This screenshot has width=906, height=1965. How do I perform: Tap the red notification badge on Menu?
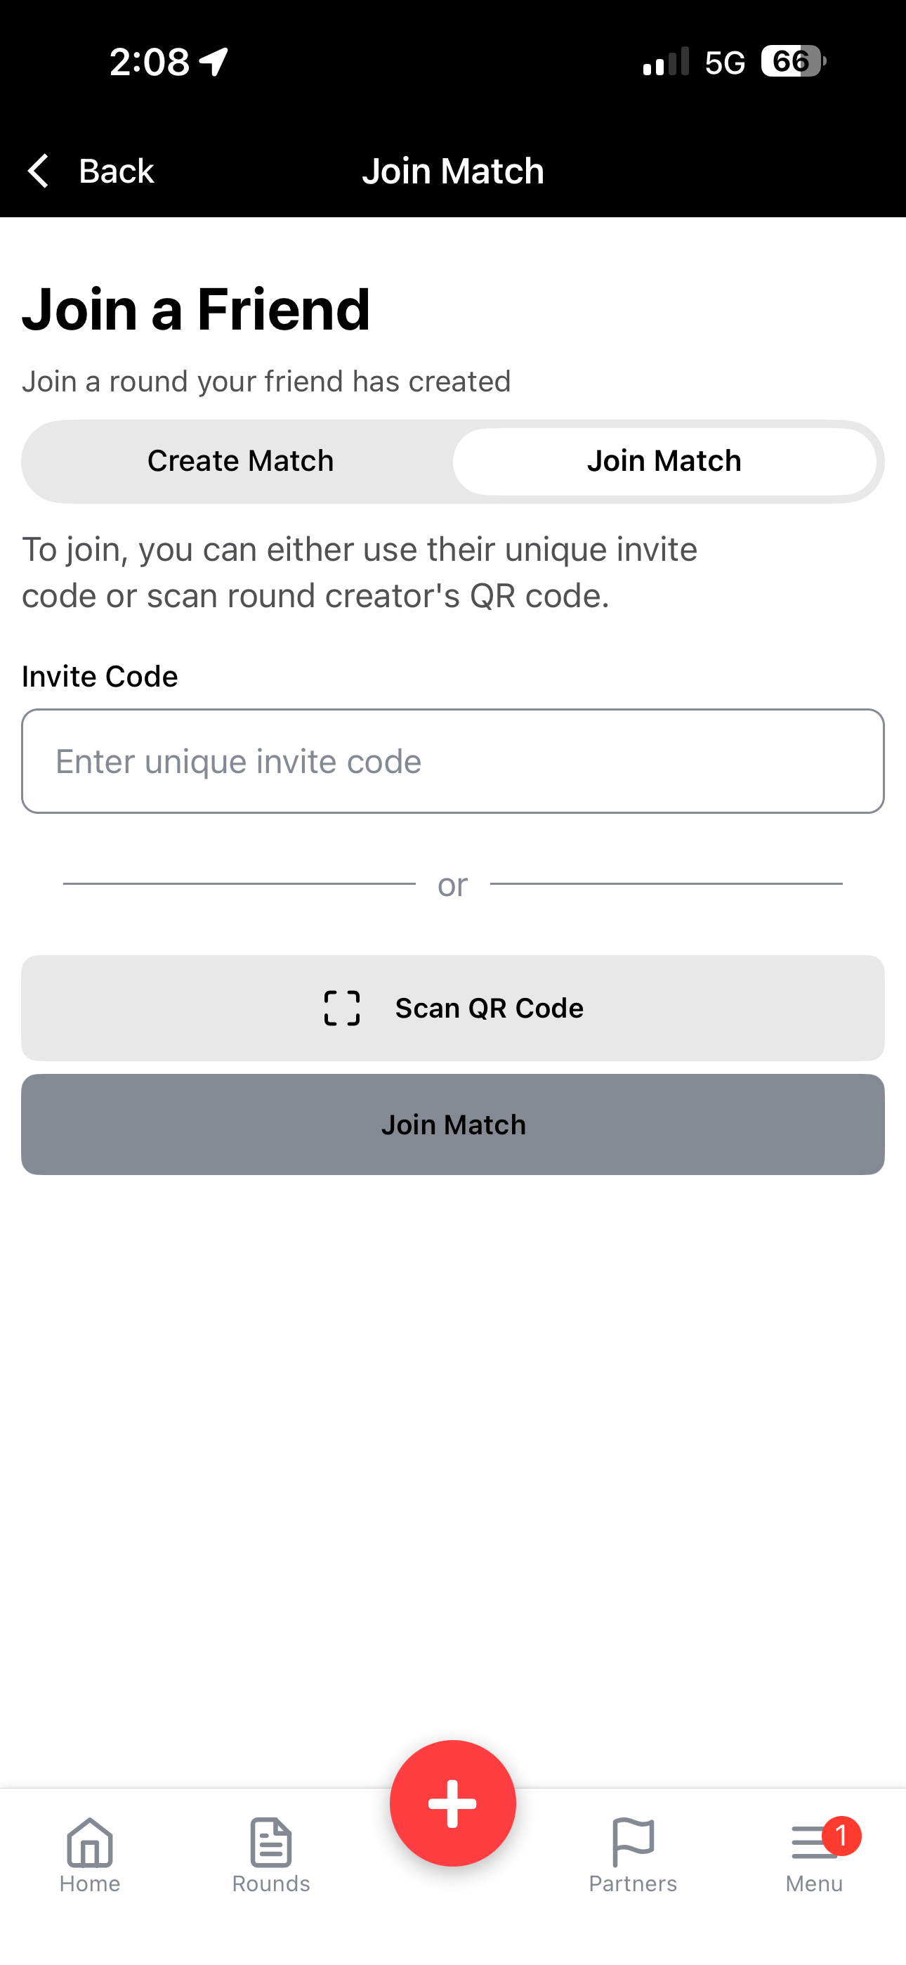[842, 1836]
